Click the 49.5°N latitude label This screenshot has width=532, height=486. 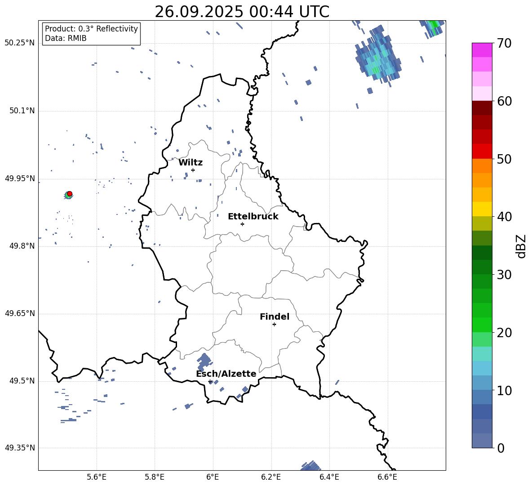click(x=22, y=381)
